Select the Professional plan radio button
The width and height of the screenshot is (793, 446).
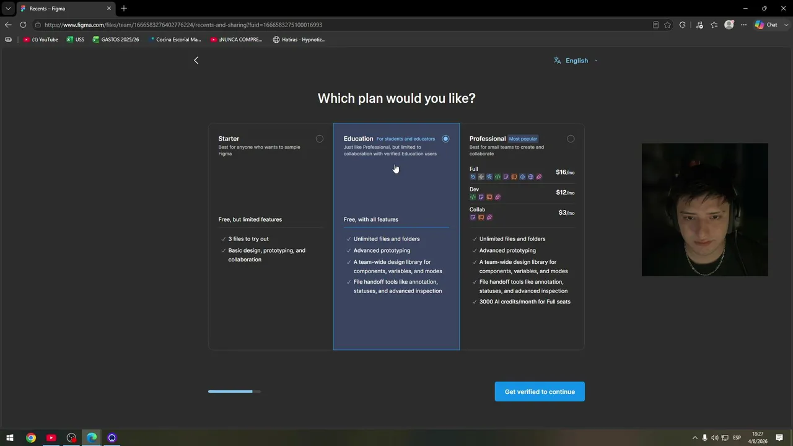pos(571,139)
